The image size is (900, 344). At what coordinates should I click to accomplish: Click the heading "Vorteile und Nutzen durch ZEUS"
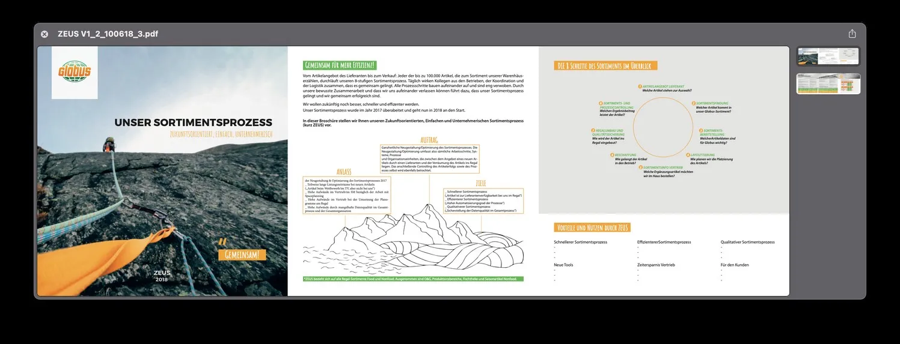coord(593,228)
